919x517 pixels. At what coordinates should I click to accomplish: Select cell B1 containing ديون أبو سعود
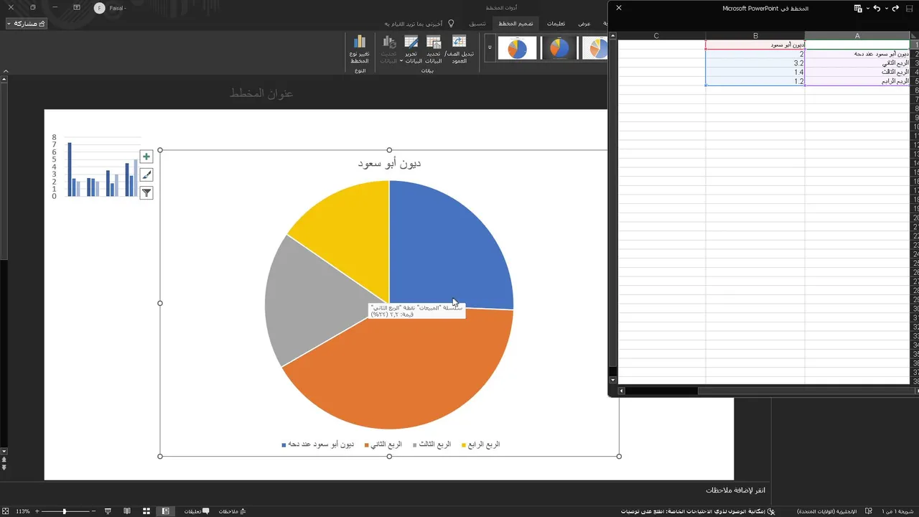pos(755,45)
